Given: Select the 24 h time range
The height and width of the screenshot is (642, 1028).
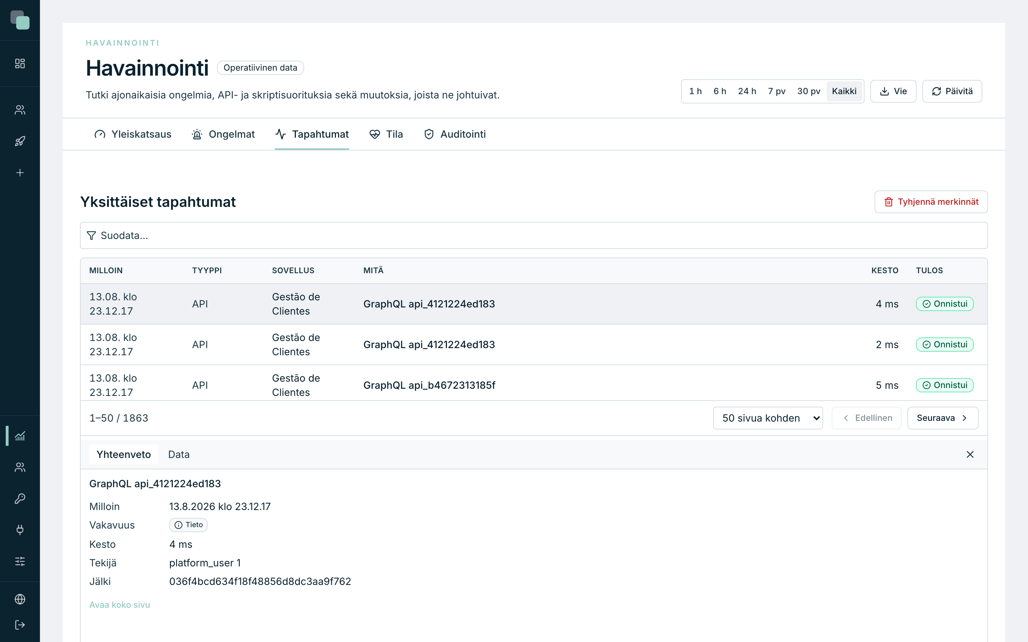Looking at the screenshot, I should (747, 91).
